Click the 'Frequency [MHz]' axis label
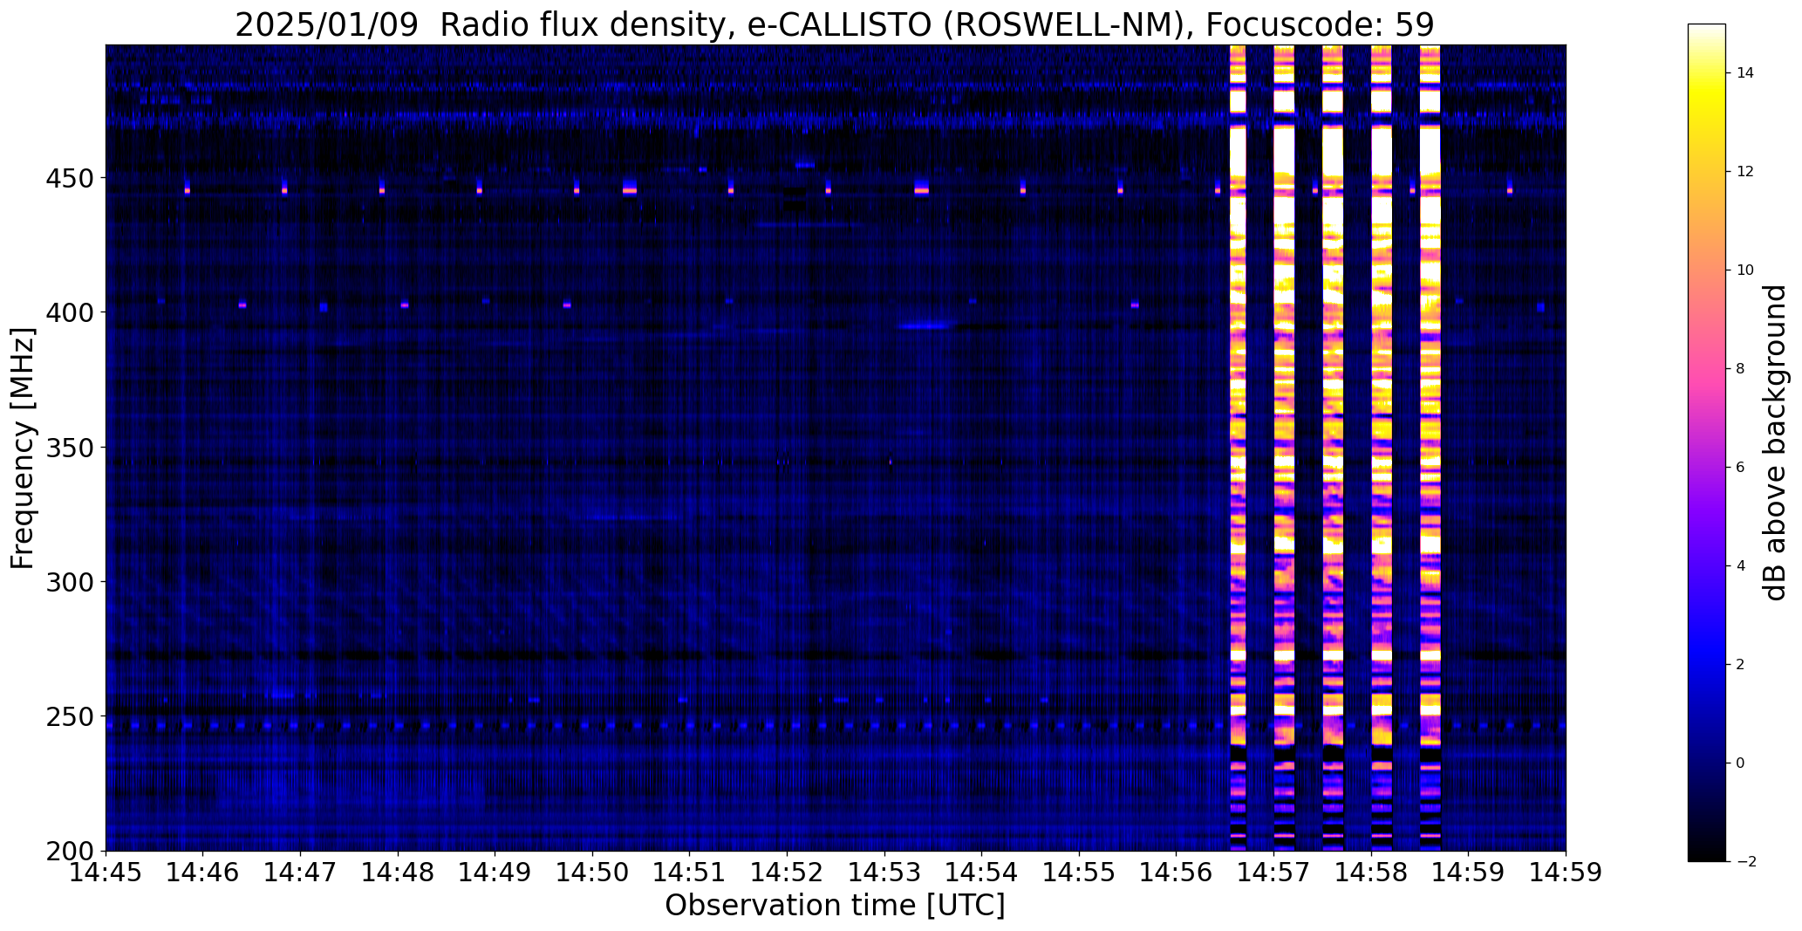1802x931 pixels. pos(24,448)
